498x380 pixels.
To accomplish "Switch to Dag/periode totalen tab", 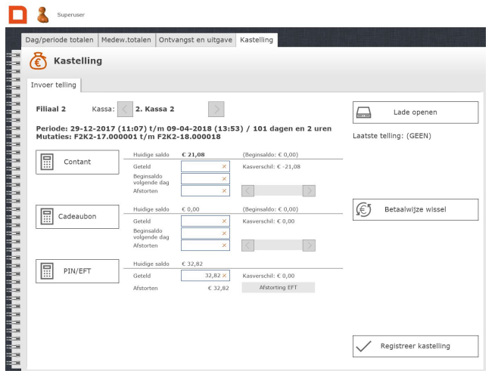I will point(61,39).
